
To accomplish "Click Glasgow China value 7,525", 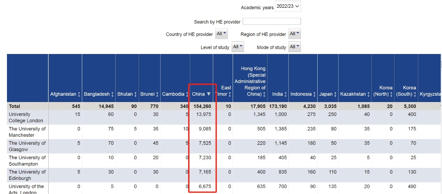I will 205,143.
